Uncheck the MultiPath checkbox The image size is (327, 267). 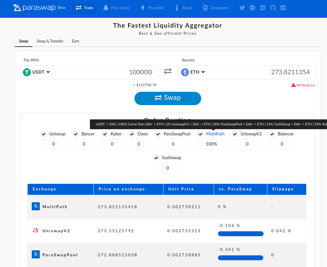(200, 134)
